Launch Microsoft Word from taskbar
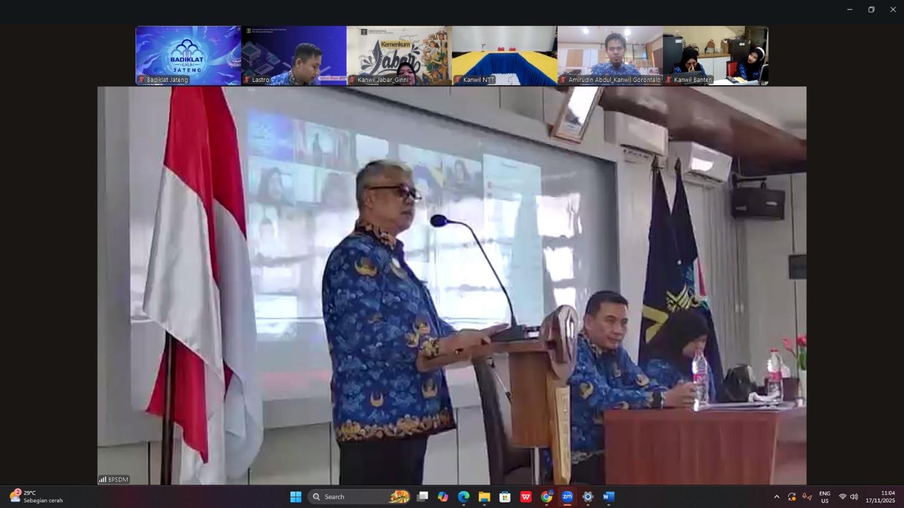Image resolution: width=904 pixels, height=508 pixels. coord(609,497)
